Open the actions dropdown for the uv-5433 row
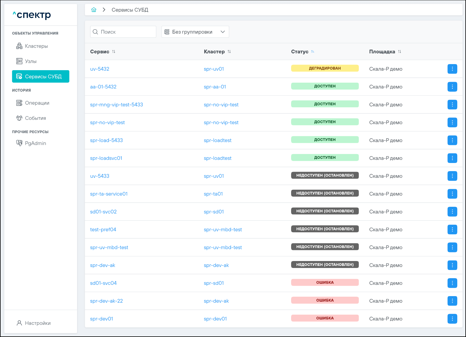 click(x=452, y=176)
